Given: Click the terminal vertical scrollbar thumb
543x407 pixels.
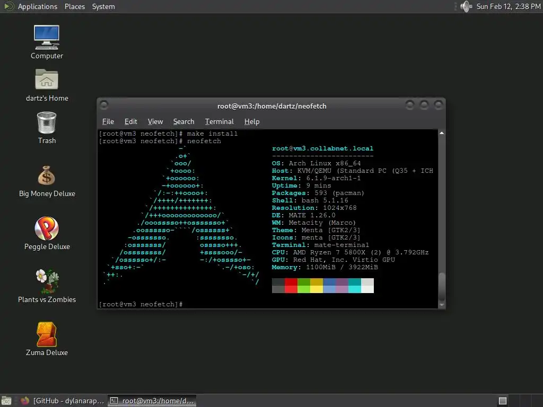Looking at the screenshot, I should pos(442,287).
